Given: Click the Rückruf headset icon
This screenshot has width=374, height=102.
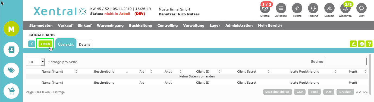Looking at the screenshot, I should (x=313, y=8).
